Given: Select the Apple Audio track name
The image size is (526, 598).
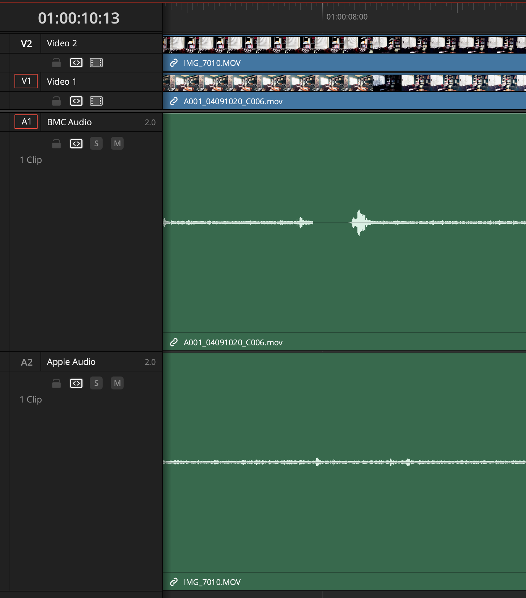Looking at the screenshot, I should pyautogui.click(x=71, y=362).
